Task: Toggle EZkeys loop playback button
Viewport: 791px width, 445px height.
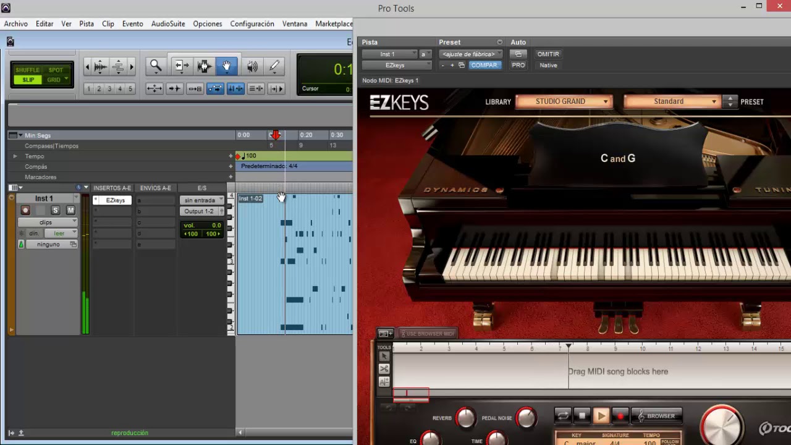Action: coord(563,416)
